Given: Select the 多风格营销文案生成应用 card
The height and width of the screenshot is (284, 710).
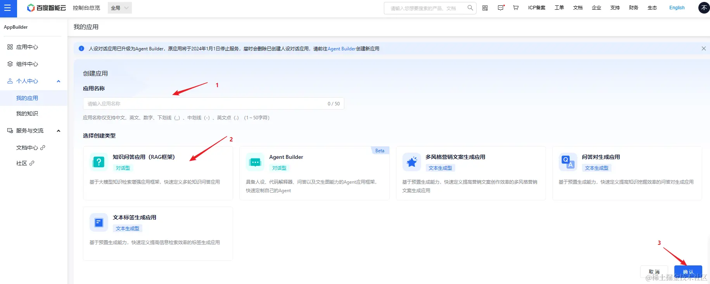Looking at the screenshot, I should click(x=471, y=173).
